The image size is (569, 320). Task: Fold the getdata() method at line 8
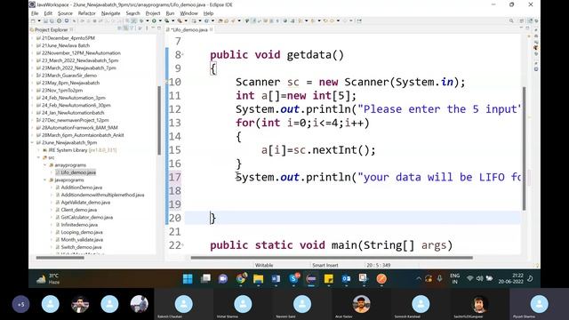click(182, 55)
